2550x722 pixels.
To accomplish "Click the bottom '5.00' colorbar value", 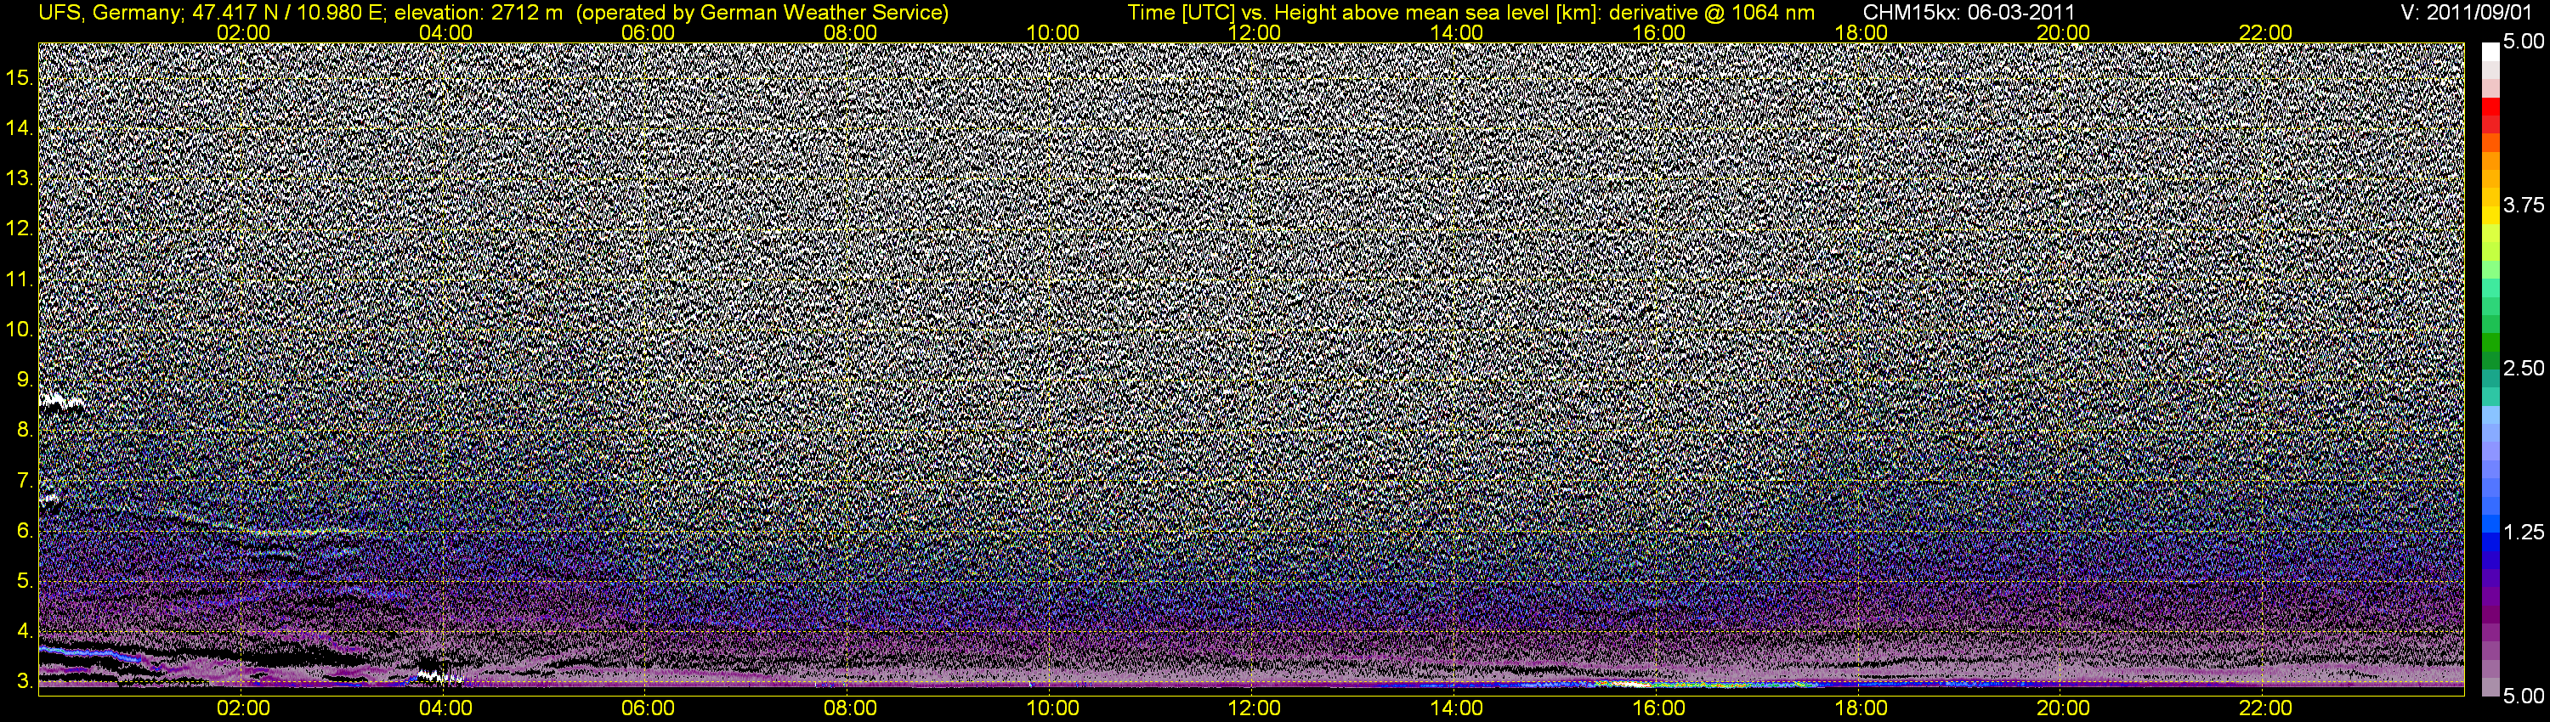I will point(2524,697).
